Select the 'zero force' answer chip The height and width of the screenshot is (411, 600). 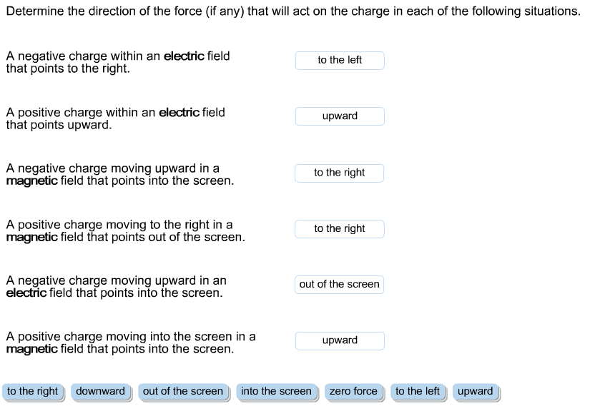click(x=354, y=391)
